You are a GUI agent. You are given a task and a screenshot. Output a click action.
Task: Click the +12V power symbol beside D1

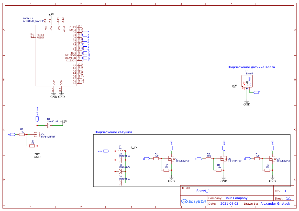tap(63, 122)
